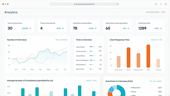Select Jane Cooper row name
The image size is (170, 96).
click(80, 47)
